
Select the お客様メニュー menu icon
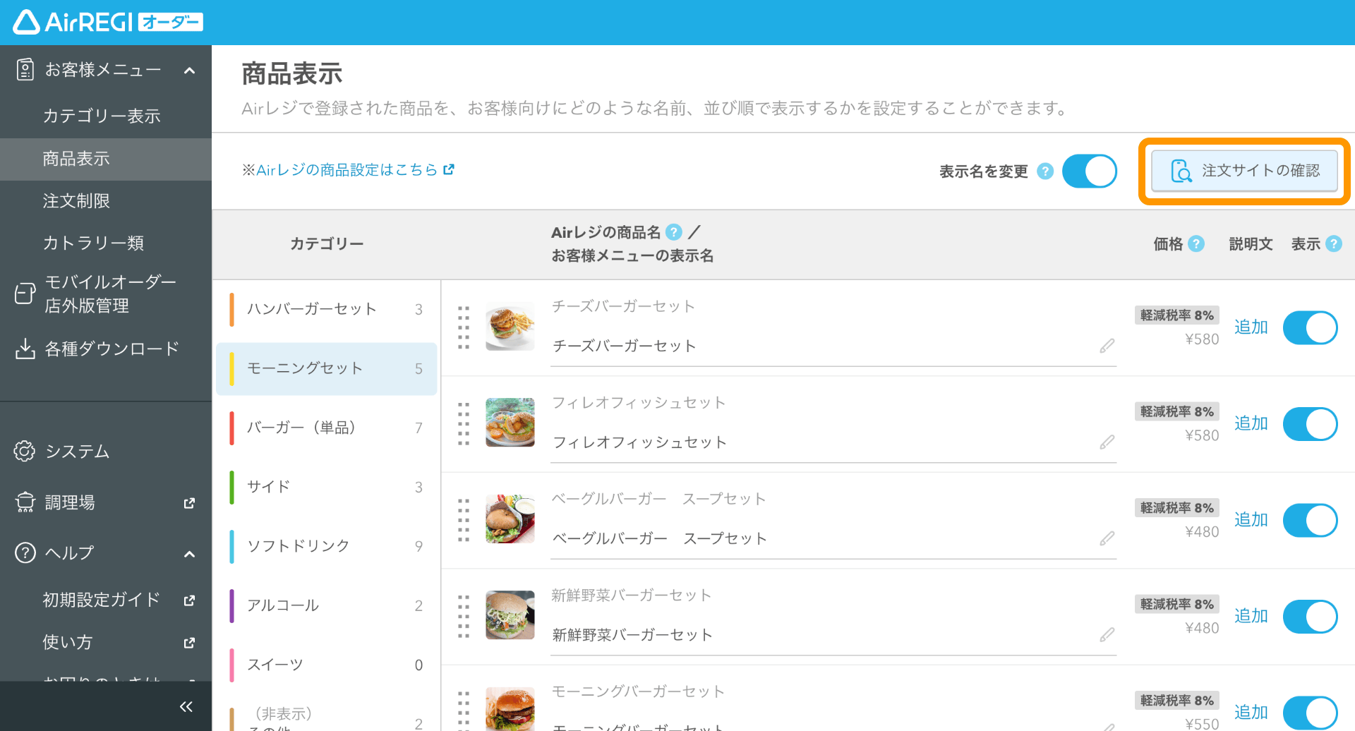click(x=25, y=68)
